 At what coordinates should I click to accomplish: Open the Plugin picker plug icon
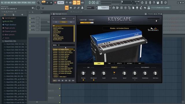coord(137,8)
